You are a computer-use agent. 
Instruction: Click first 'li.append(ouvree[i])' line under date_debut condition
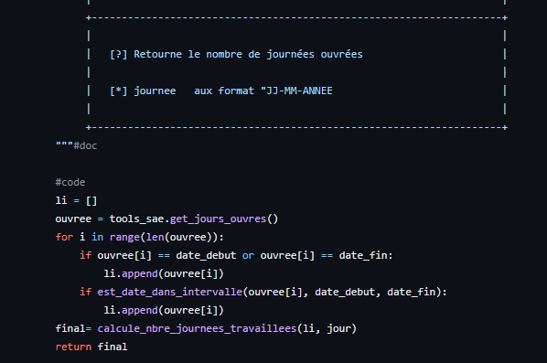[x=164, y=273]
